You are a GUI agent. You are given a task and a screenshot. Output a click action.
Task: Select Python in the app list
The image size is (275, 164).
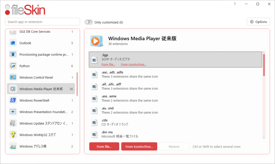(41, 66)
